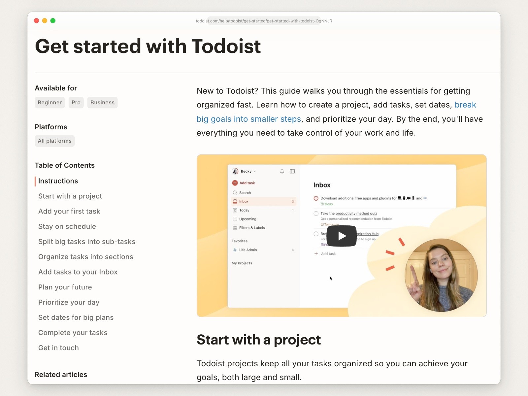Check off the productivity method quiz task
Image resolution: width=528 pixels, height=396 pixels.
tap(316, 214)
